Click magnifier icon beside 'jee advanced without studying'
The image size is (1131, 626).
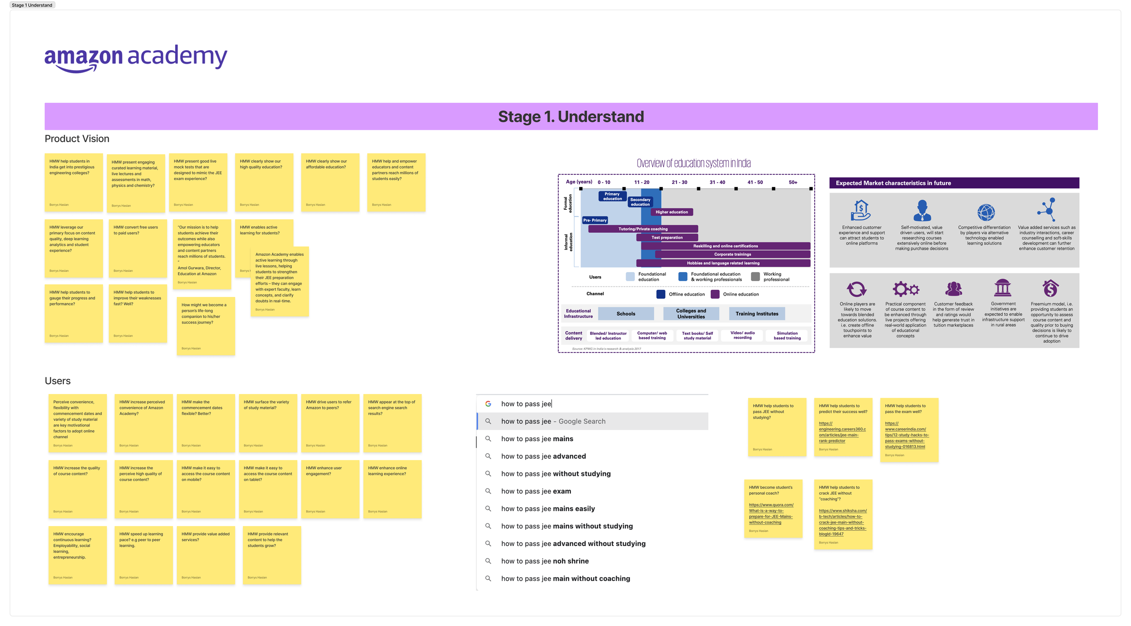coord(488,544)
